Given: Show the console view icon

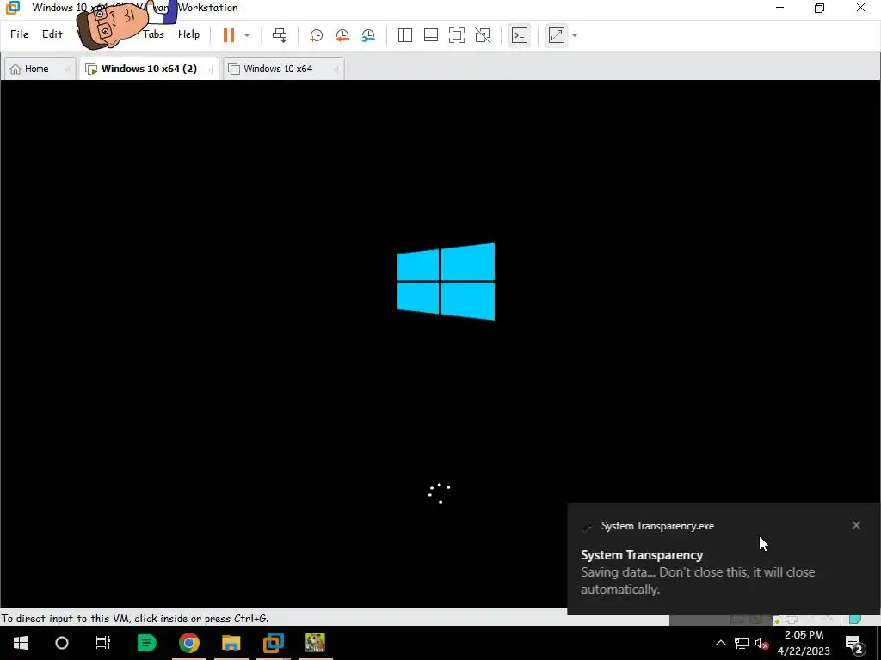Looking at the screenshot, I should 519,35.
